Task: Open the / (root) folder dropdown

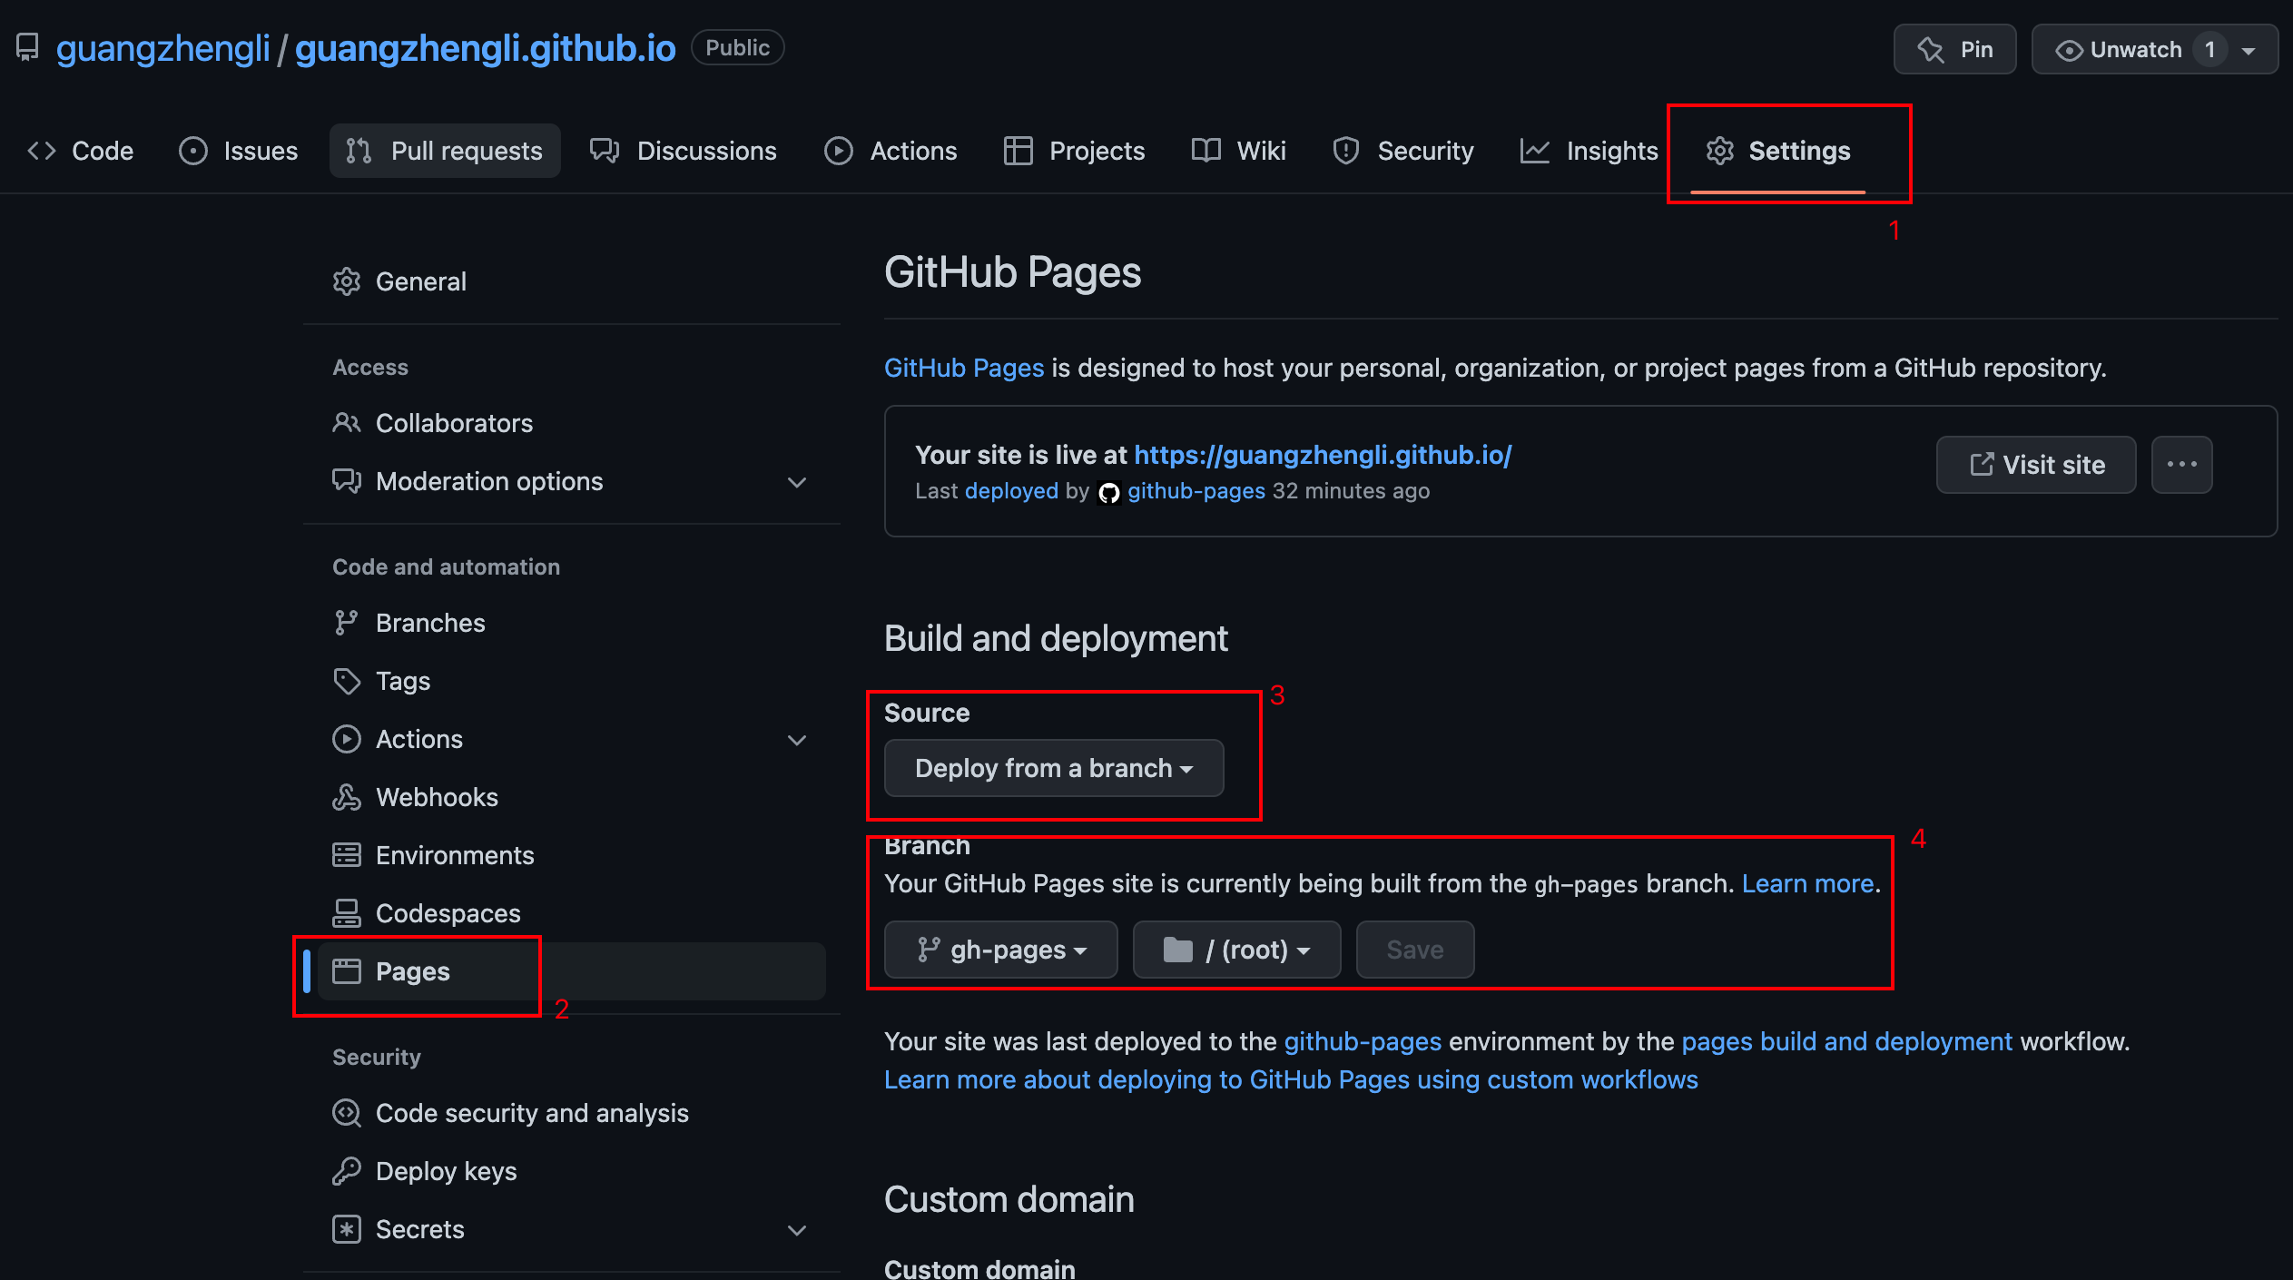Action: (1236, 950)
